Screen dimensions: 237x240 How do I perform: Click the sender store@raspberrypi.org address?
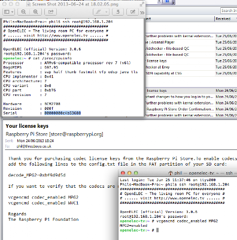pyautogui.click(x=76, y=134)
